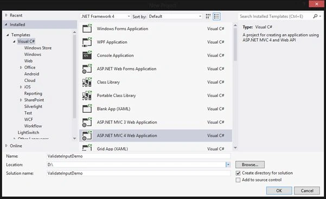Viewport: 326px width, 199px height.
Task: Select Silverlight category in tree
Action: point(33,106)
